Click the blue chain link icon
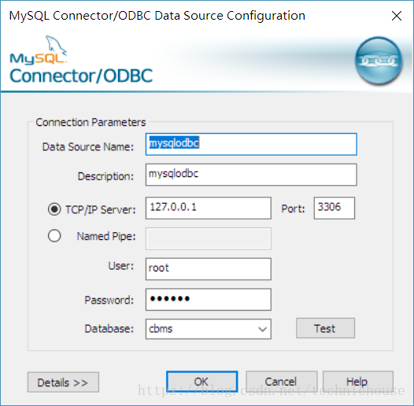 click(379, 61)
